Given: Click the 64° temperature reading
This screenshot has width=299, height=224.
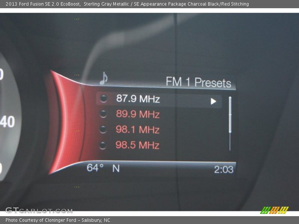Looking at the screenshot, I should click(x=95, y=168).
